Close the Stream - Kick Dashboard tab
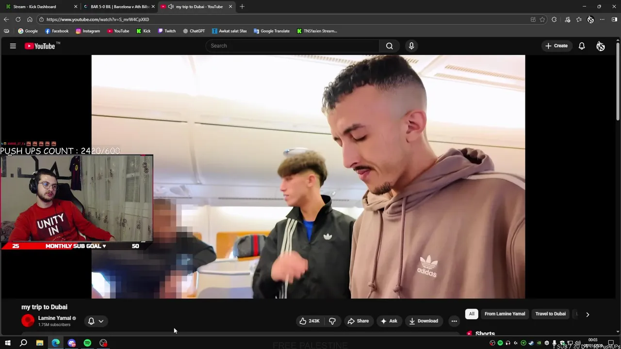The width and height of the screenshot is (621, 349). pos(76,6)
